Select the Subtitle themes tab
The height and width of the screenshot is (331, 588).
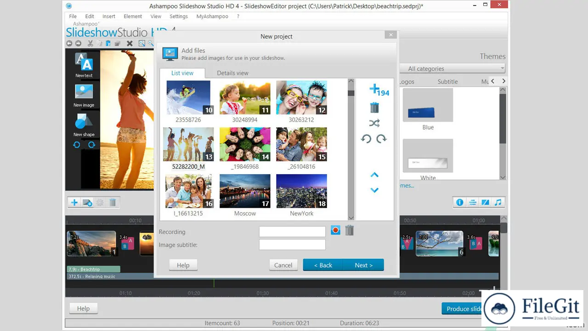tap(447, 81)
